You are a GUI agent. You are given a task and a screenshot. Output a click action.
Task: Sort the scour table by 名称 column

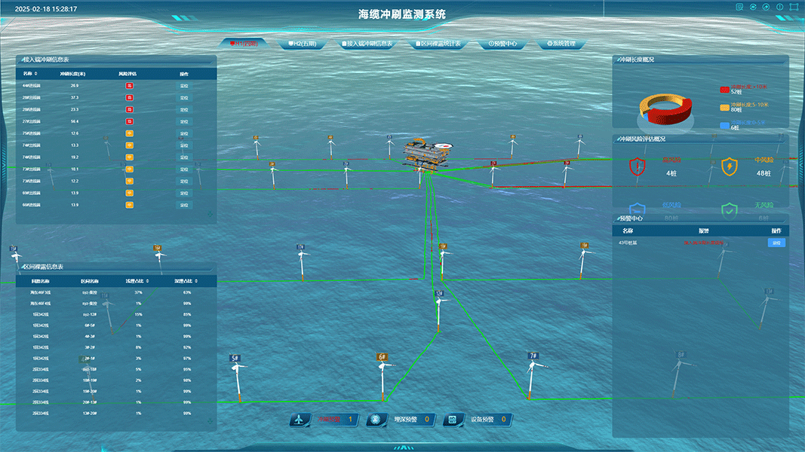[x=30, y=74]
